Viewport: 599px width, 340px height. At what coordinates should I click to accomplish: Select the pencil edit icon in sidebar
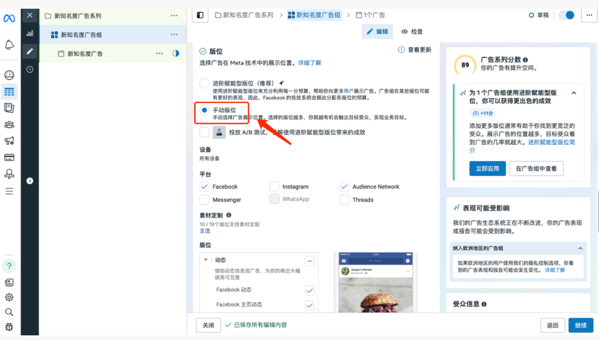pos(30,51)
